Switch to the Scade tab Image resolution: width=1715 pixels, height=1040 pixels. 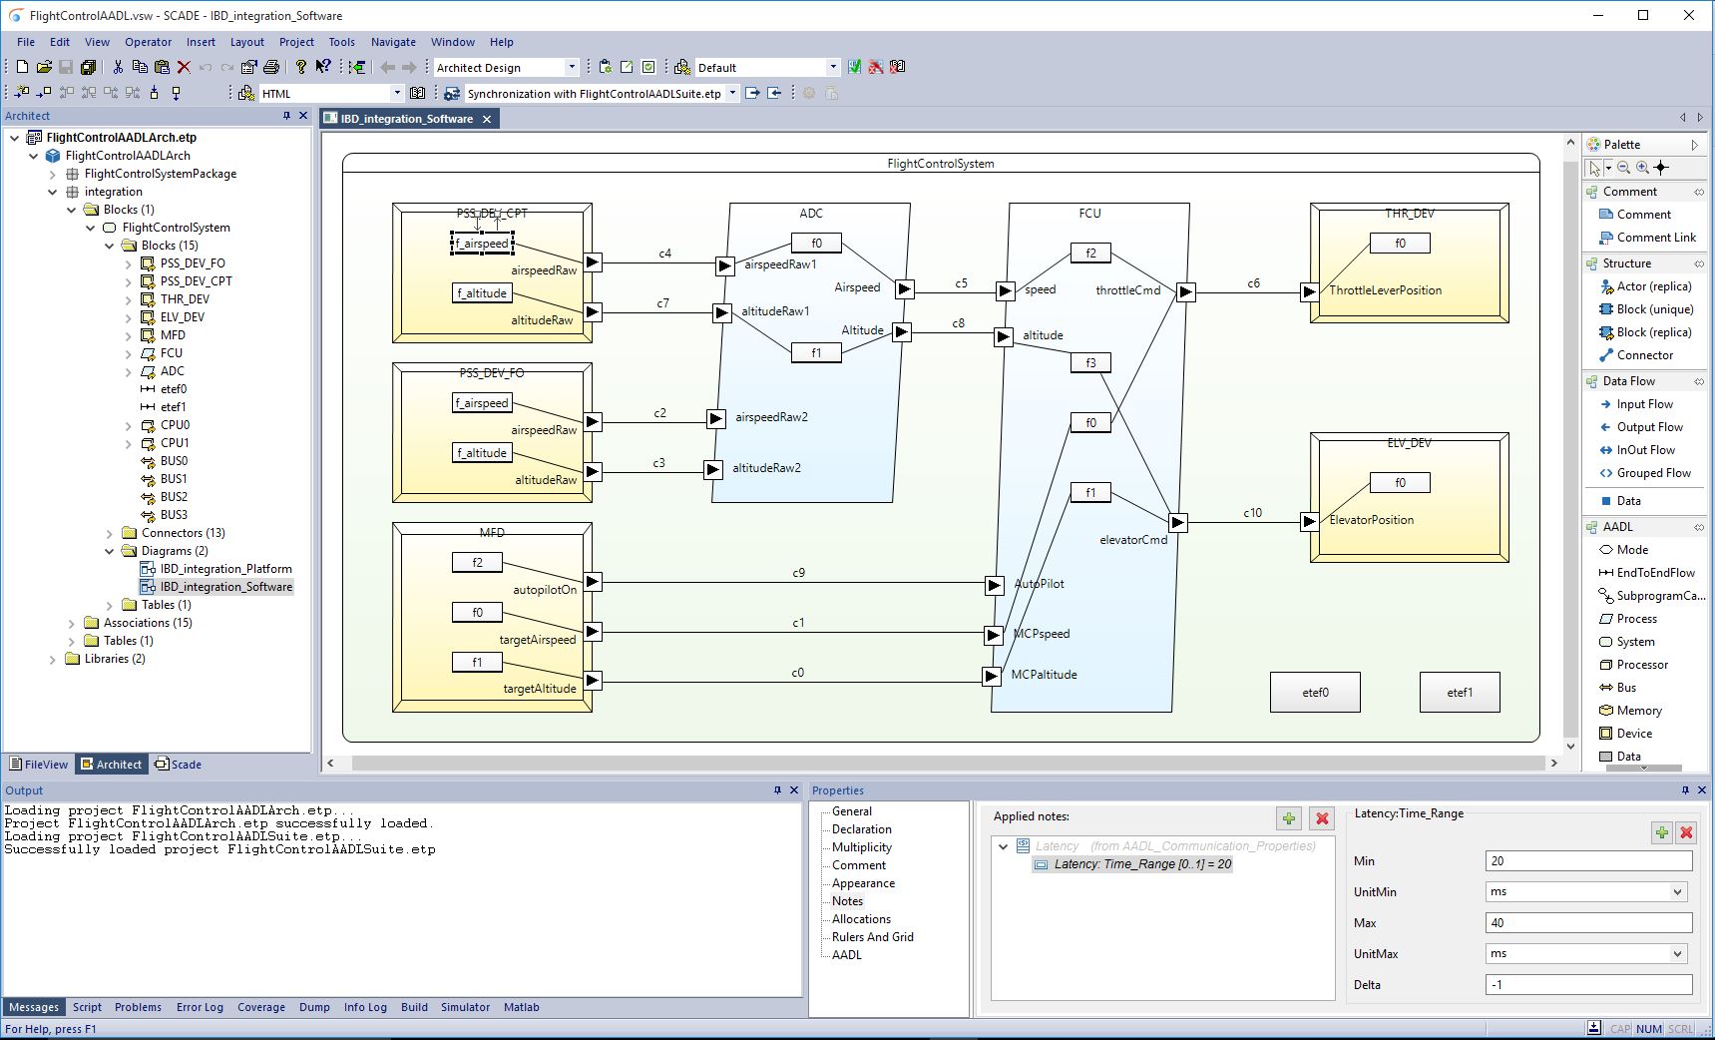[x=178, y=765]
